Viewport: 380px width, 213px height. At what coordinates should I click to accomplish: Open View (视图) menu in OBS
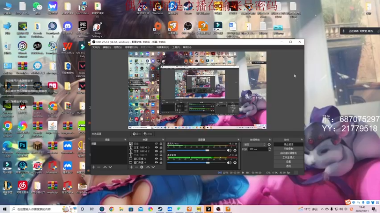[117, 47]
